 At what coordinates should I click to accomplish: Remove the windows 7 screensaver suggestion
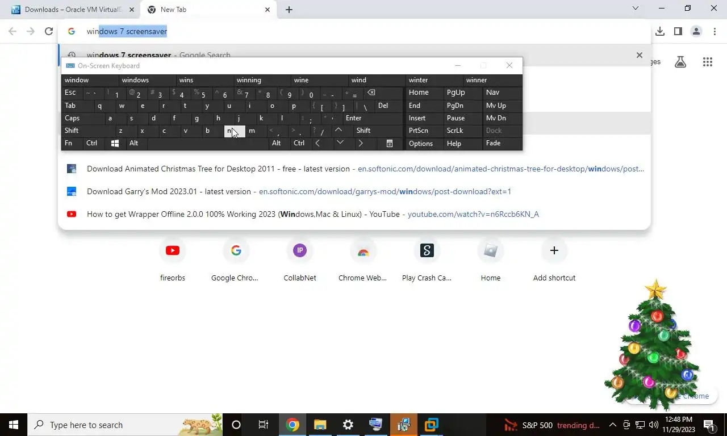640,55
